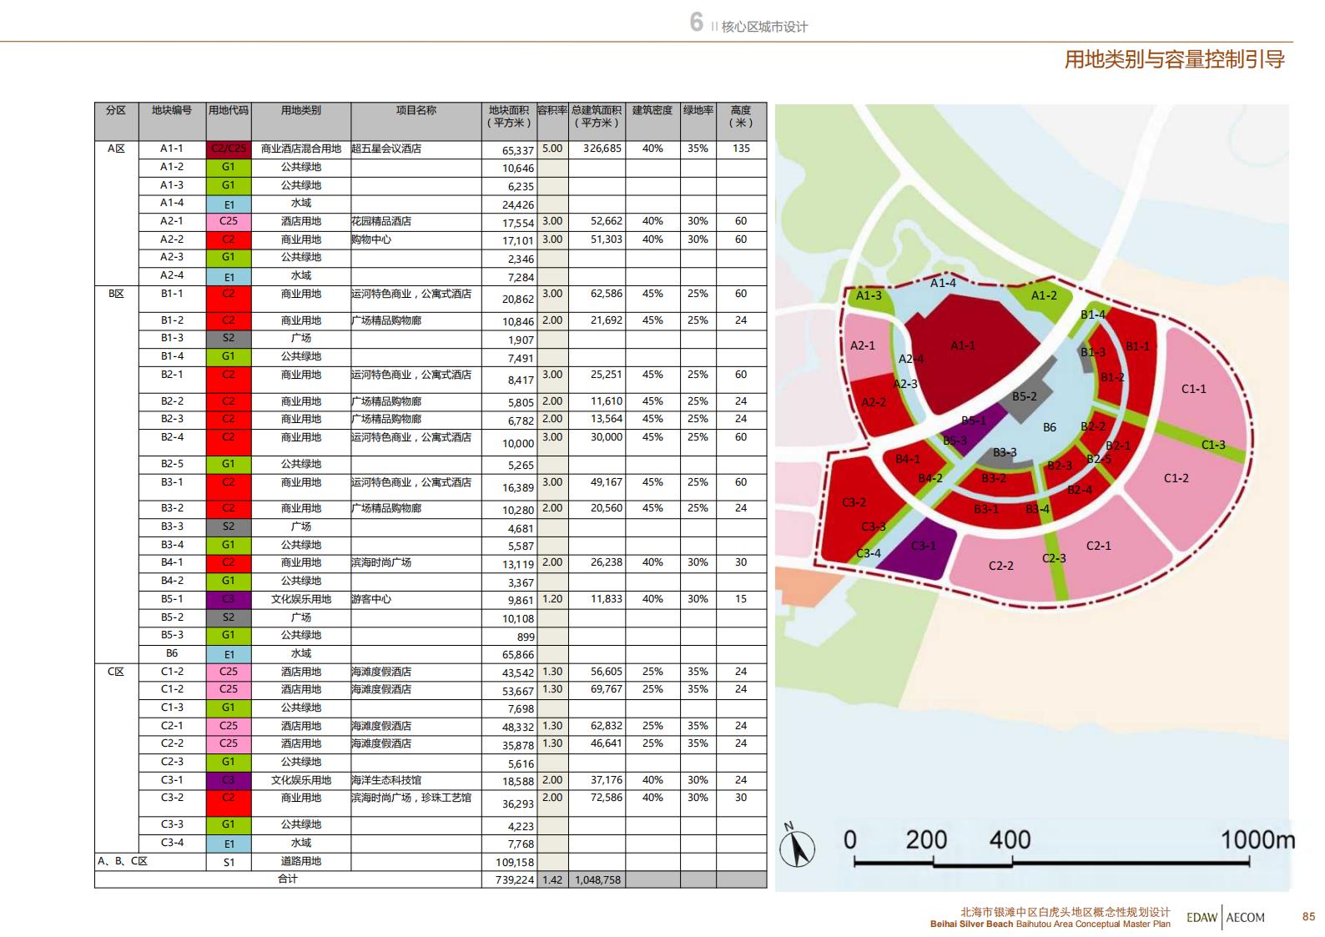This screenshot has width=1325, height=937.
Task: Click the page number 85
Action: [x=1308, y=916]
